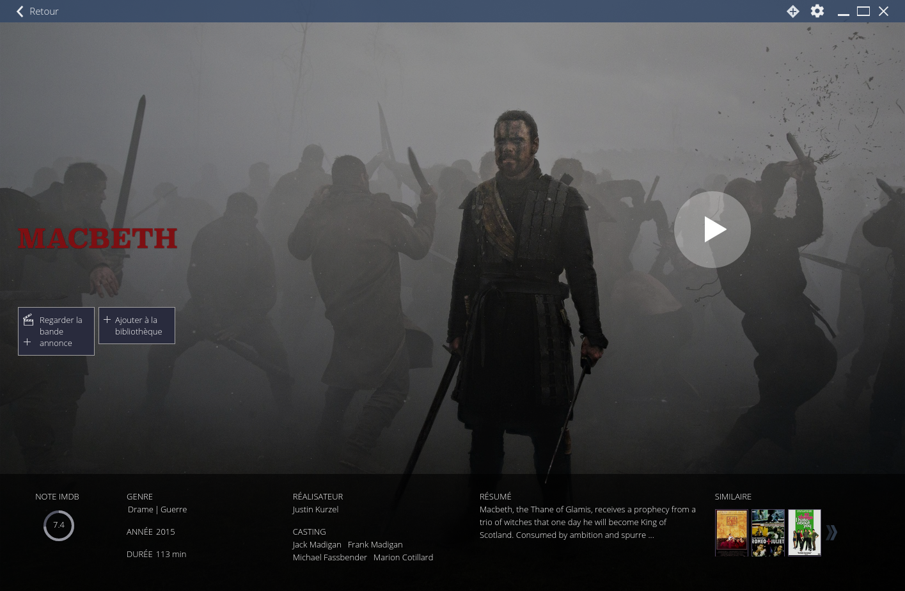
Task: Click the 7.4 IMDb rating circle
Action: (x=59, y=526)
